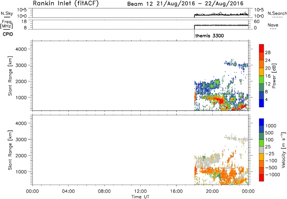287x199 pixels.
Task: Click the 'CPID' row label
Action: tap(8, 34)
